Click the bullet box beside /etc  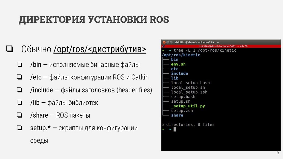point(20,77)
